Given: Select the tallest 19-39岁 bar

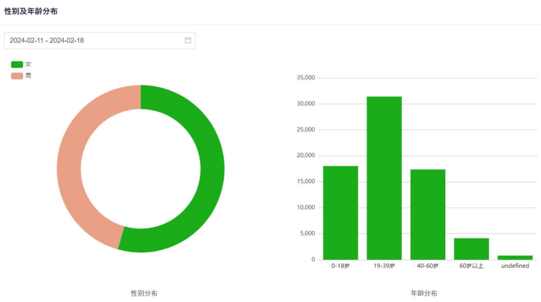Looking at the screenshot, I should 384,178.
